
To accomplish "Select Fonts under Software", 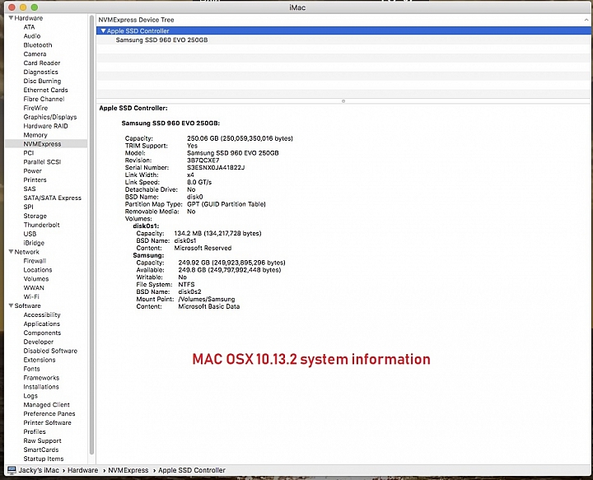I will [31, 369].
